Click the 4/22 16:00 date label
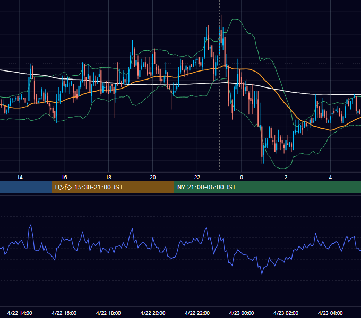Viewport: 361px width, 318px height. coord(64,313)
